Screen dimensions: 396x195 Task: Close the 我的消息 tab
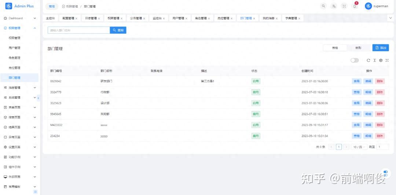point(276,18)
